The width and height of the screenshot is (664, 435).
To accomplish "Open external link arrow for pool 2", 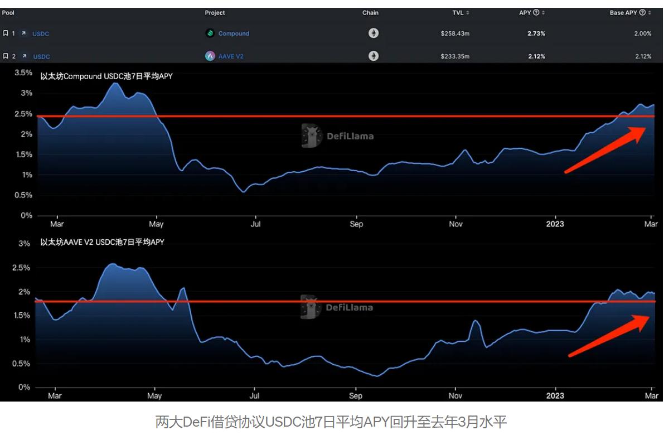I will pos(24,56).
